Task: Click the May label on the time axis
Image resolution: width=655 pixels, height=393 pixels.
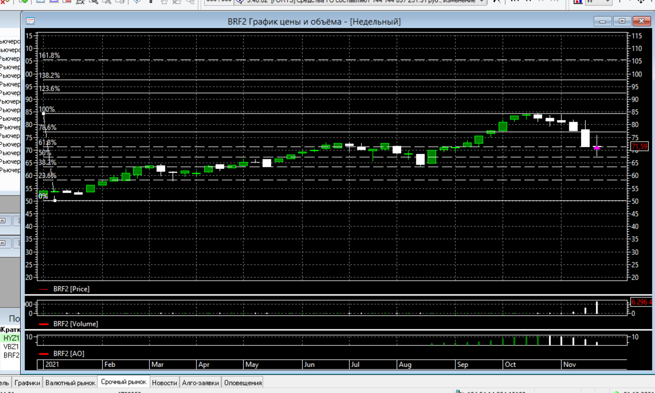Action: click(x=252, y=364)
